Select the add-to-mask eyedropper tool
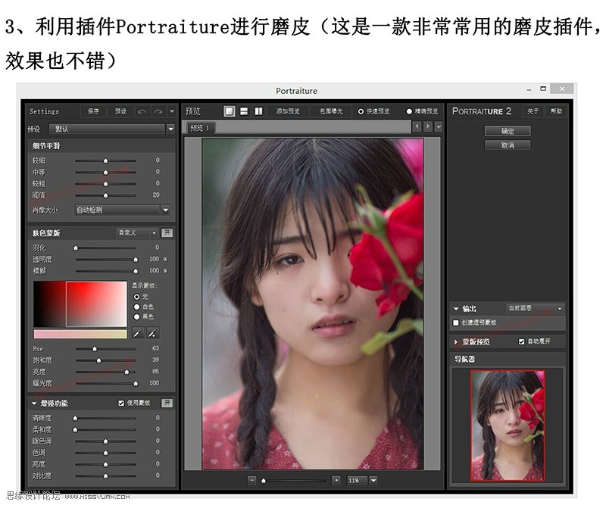 [153, 333]
